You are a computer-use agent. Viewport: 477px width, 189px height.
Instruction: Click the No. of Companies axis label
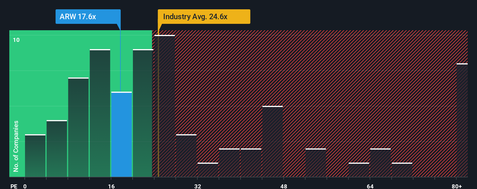[x=16, y=146]
